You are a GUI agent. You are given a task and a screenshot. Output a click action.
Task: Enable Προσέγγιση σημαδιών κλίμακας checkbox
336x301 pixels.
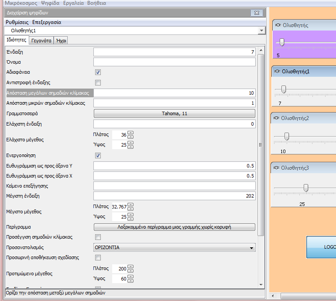[98, 237]
